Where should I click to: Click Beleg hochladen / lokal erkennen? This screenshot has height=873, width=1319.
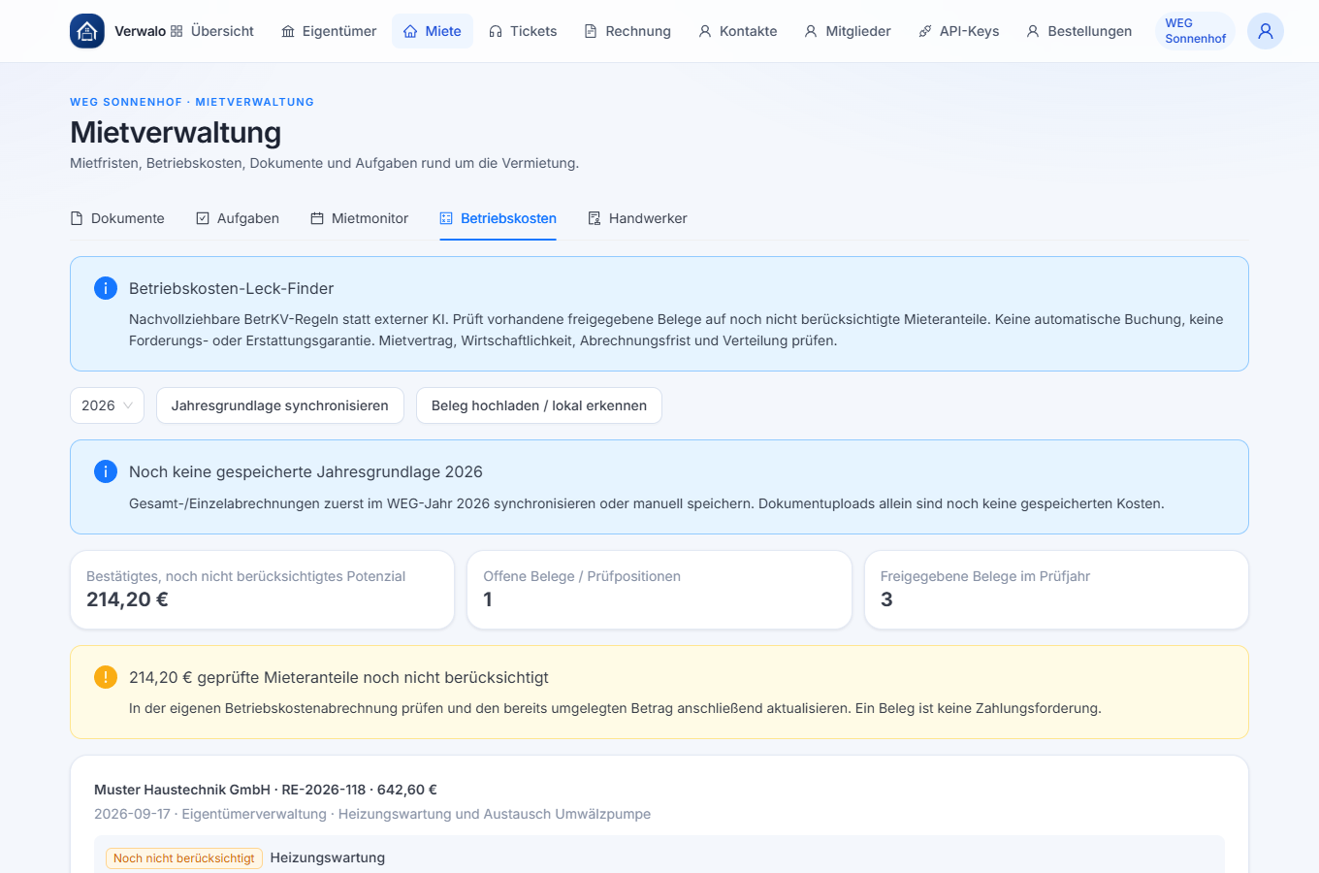(539, 405)
